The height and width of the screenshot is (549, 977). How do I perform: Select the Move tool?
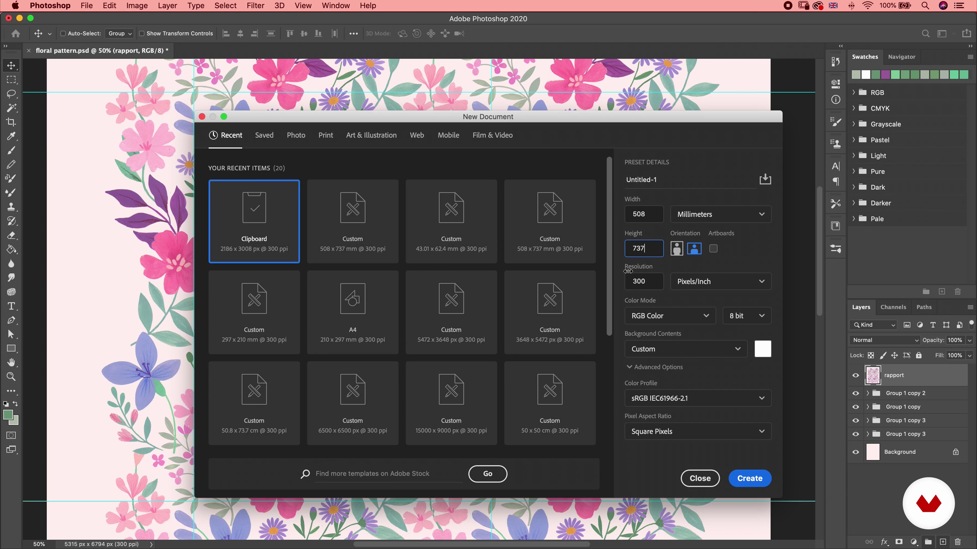11,66
